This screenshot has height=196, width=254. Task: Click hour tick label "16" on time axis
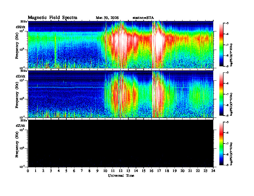151,171
